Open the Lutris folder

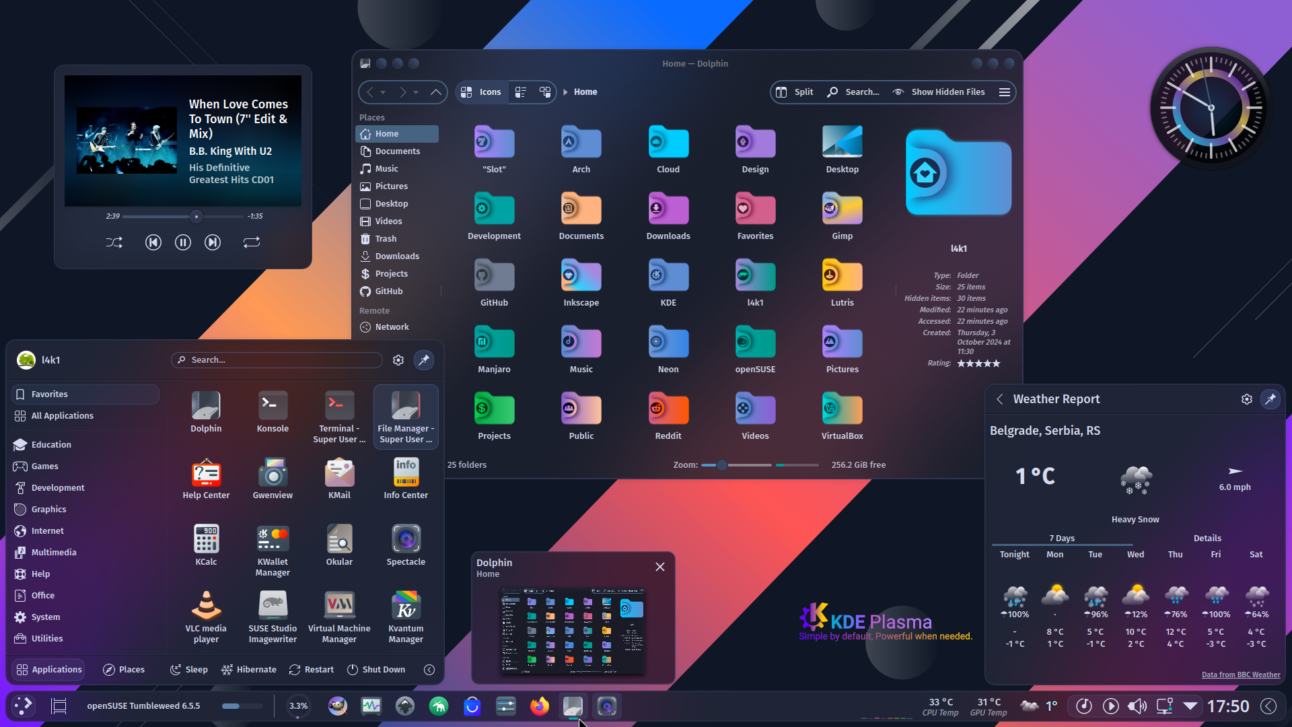[842, 283]
